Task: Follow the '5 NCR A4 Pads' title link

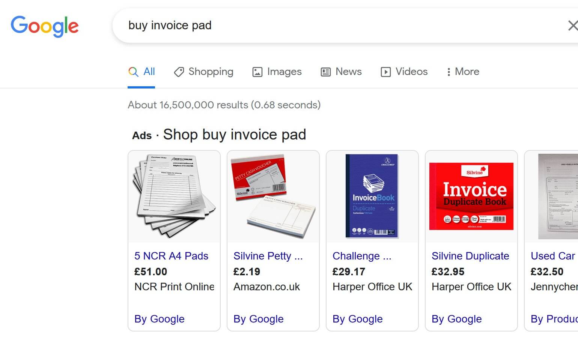Action: click(x=171, y=256)
